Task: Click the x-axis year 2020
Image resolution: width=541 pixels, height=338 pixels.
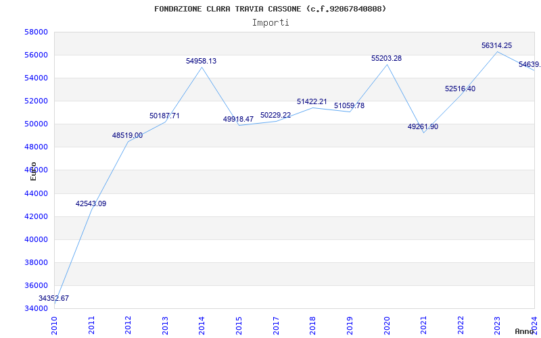Action: 386,326
